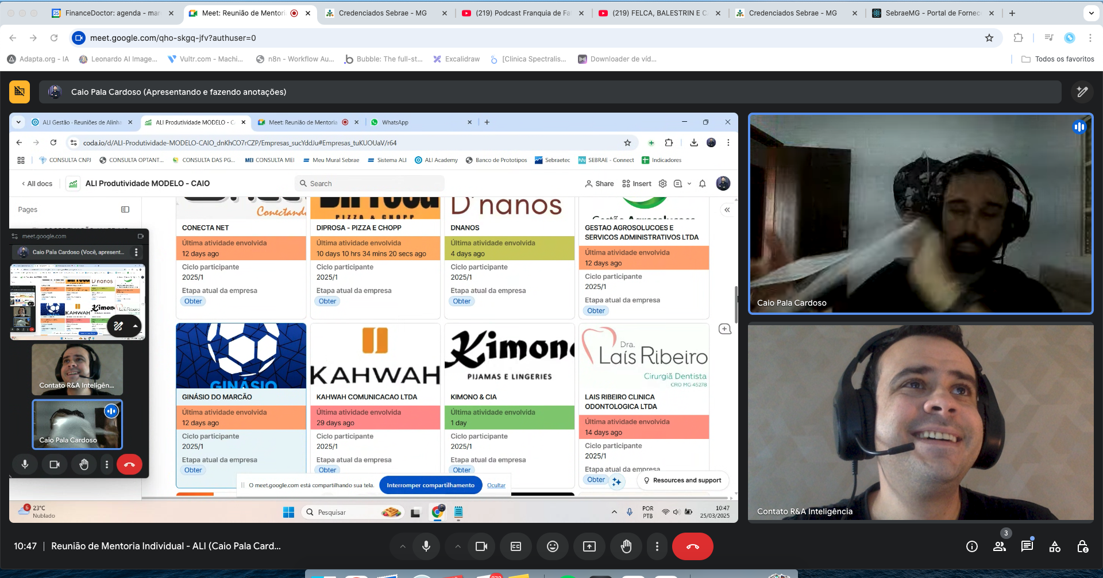1103x578 pixels.
Task: Open the Todos os favoritos folder
Action: (1058, 59)
